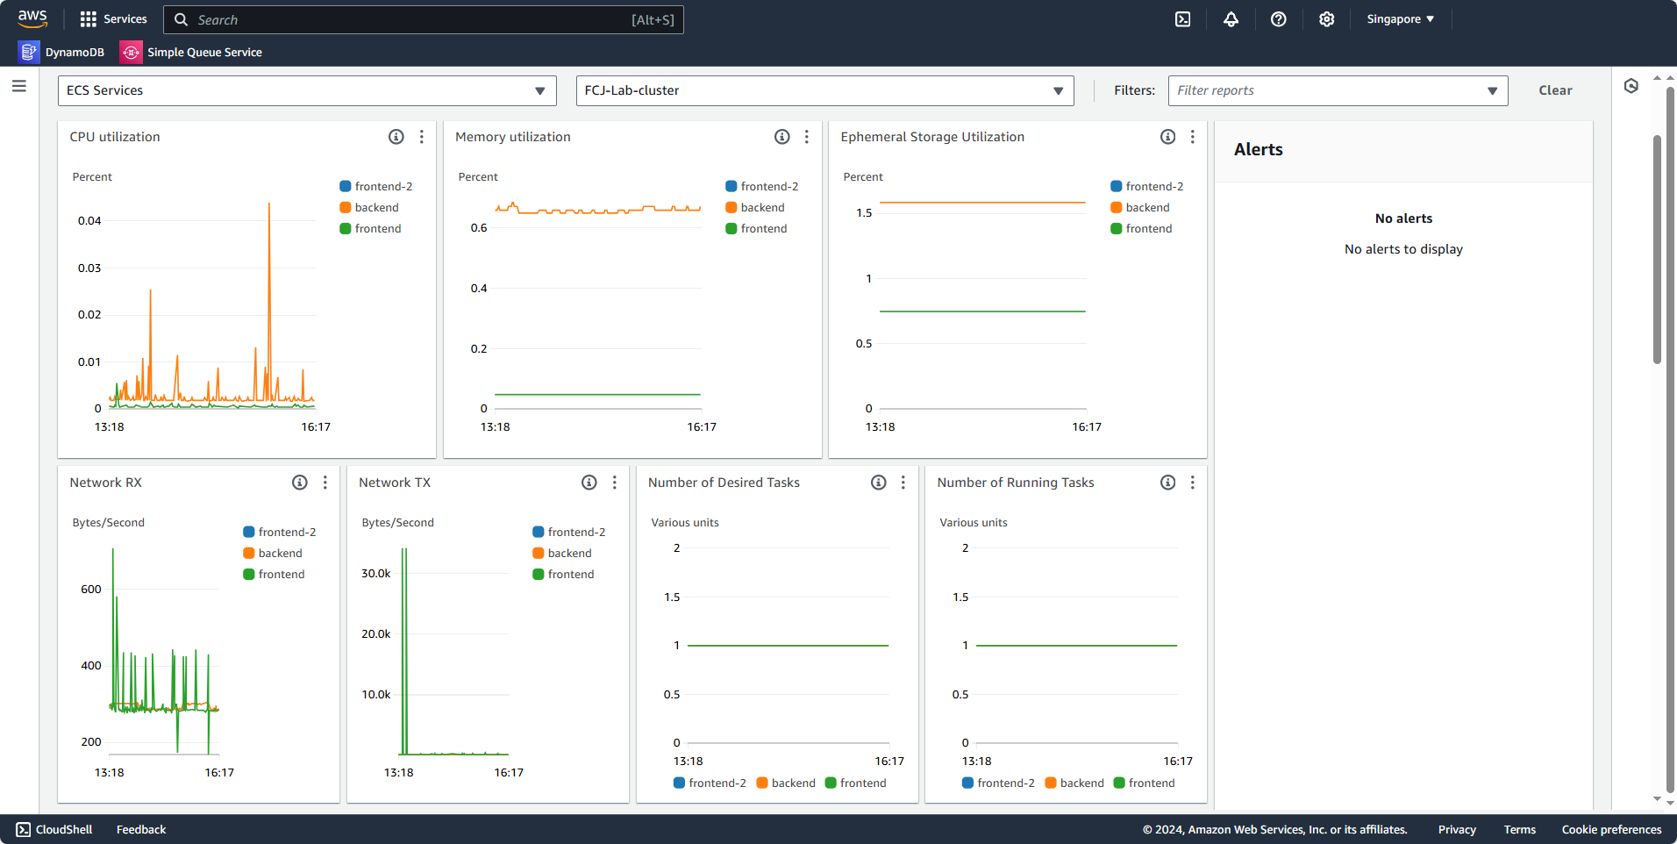This screenshot has width=1677, height=844.
Task: Toggle backend series in Network RX legend
Action: (x=273, y=554)
